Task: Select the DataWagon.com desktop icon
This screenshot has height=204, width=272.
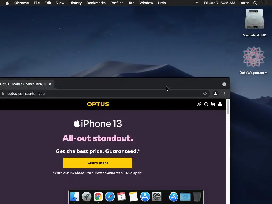Action: coord(253,60)
